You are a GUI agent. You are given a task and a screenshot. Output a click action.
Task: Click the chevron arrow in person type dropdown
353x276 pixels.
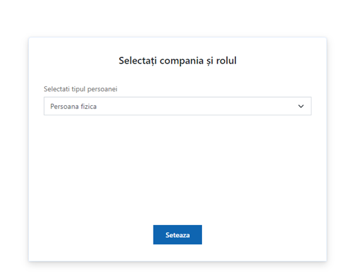click(x=301, y=106)
